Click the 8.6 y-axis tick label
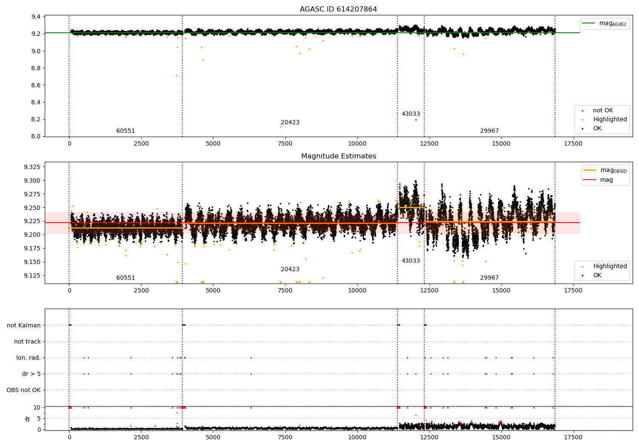Screen dimensions: 639x447 click(36, 85)
